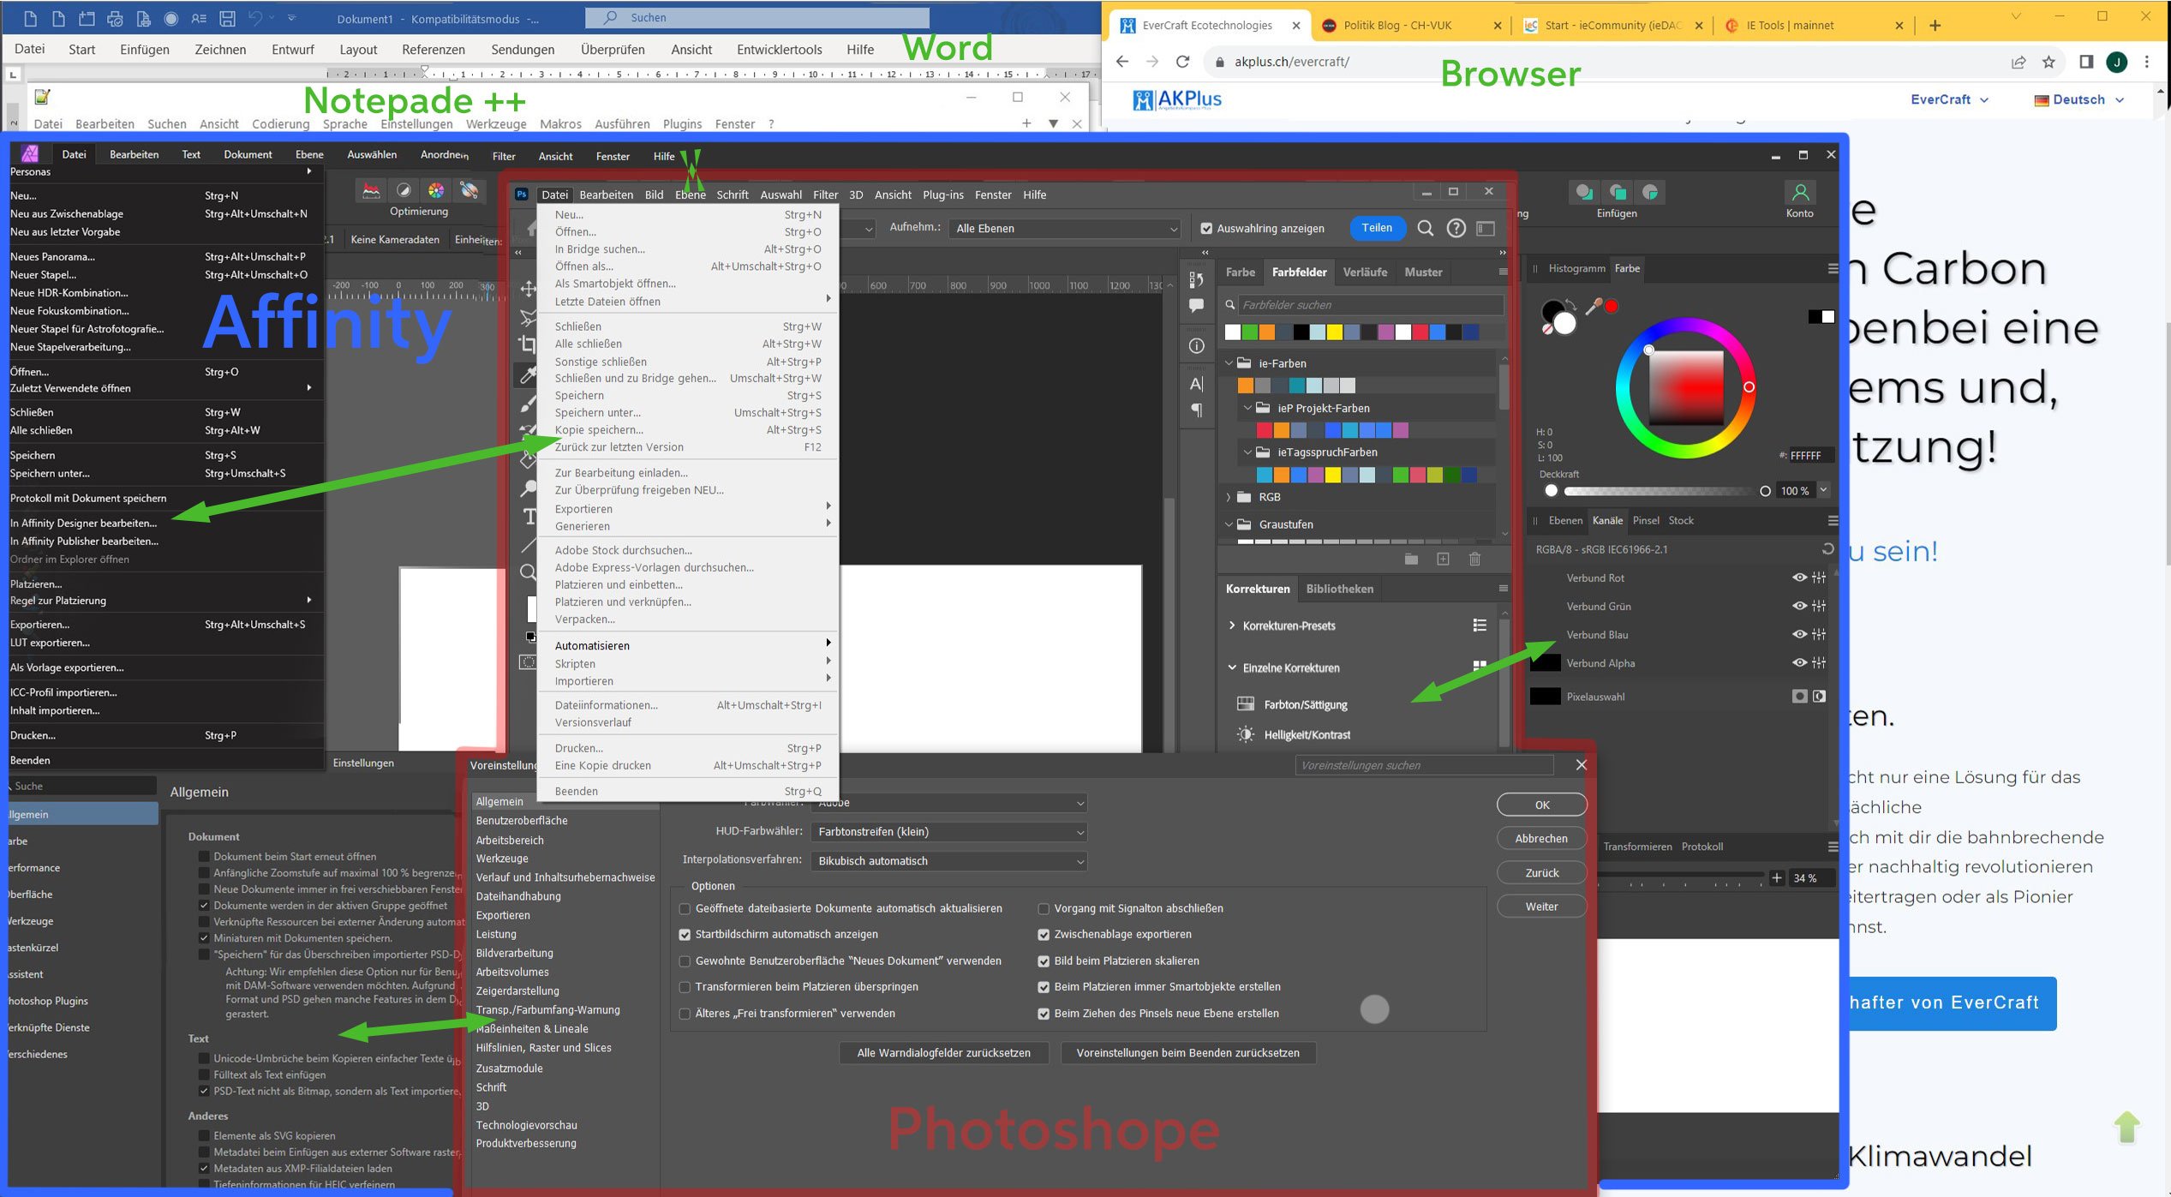Hide Verbund Grün channel with eye icon
The width and height of the screenshot is (2171, 1197).
click(x=1799, y=606)
